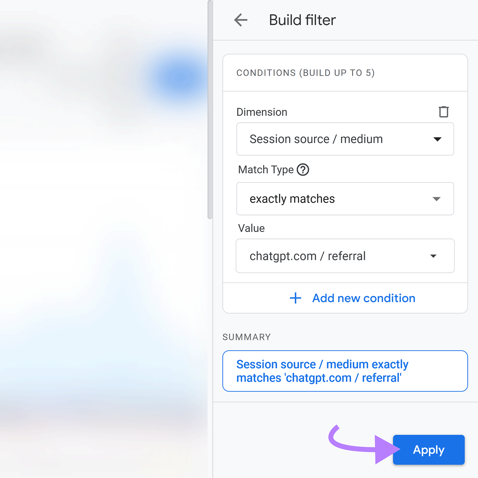
Task: Click the dropdown arrow on chatgpt.com / referral
Action: click(x=433, y=256)
